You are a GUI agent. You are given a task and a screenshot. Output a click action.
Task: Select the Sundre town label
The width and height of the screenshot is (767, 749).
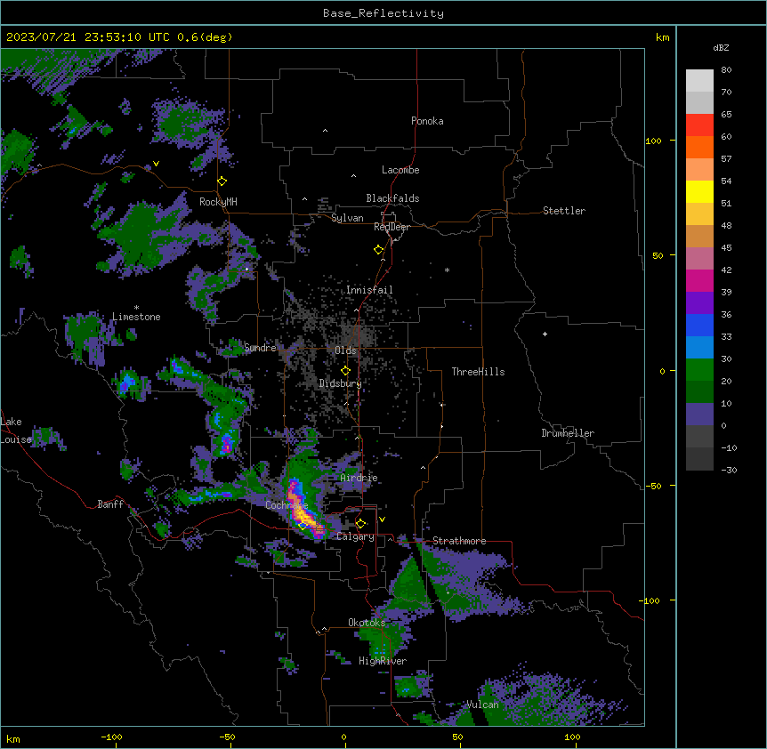tap(260, 348)
